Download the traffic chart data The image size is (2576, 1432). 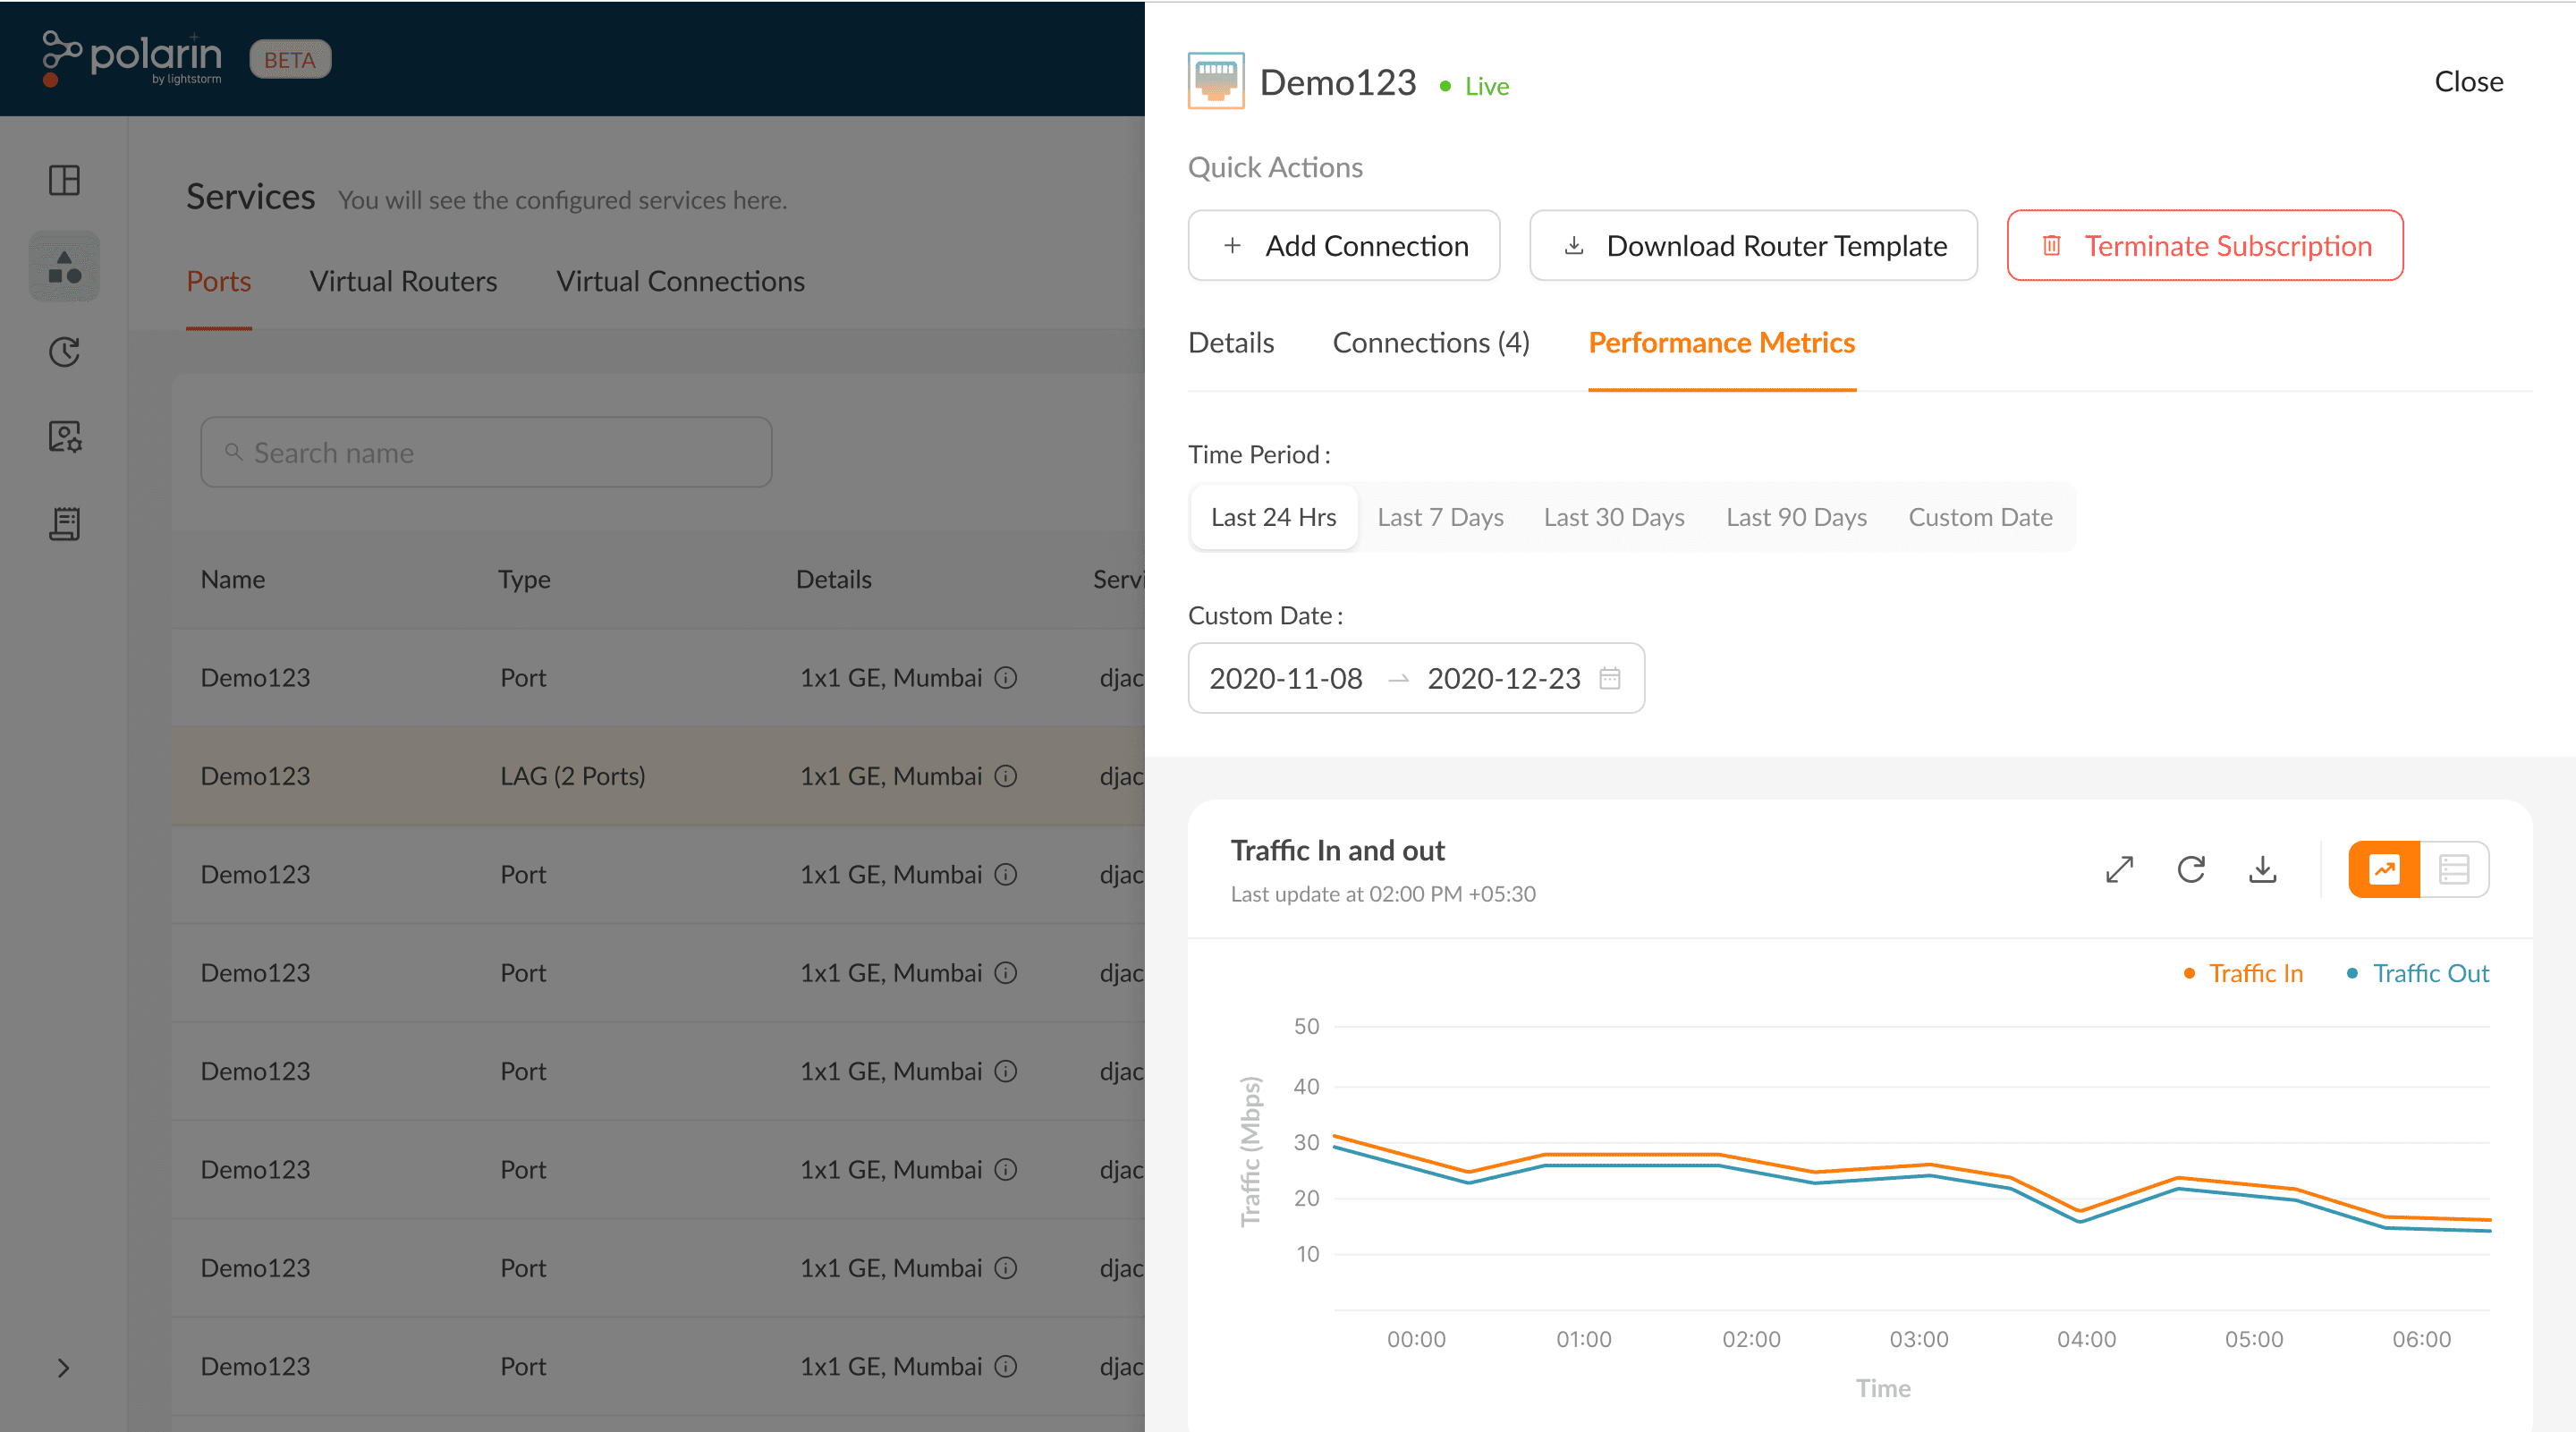coord(2263,870)
